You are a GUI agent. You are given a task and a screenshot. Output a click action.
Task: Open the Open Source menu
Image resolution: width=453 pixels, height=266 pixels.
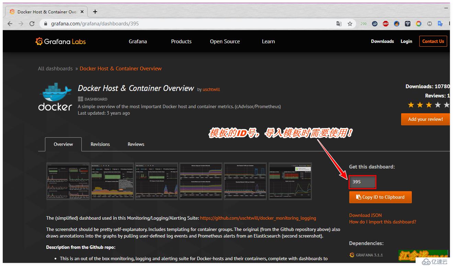tap(225, 42)
